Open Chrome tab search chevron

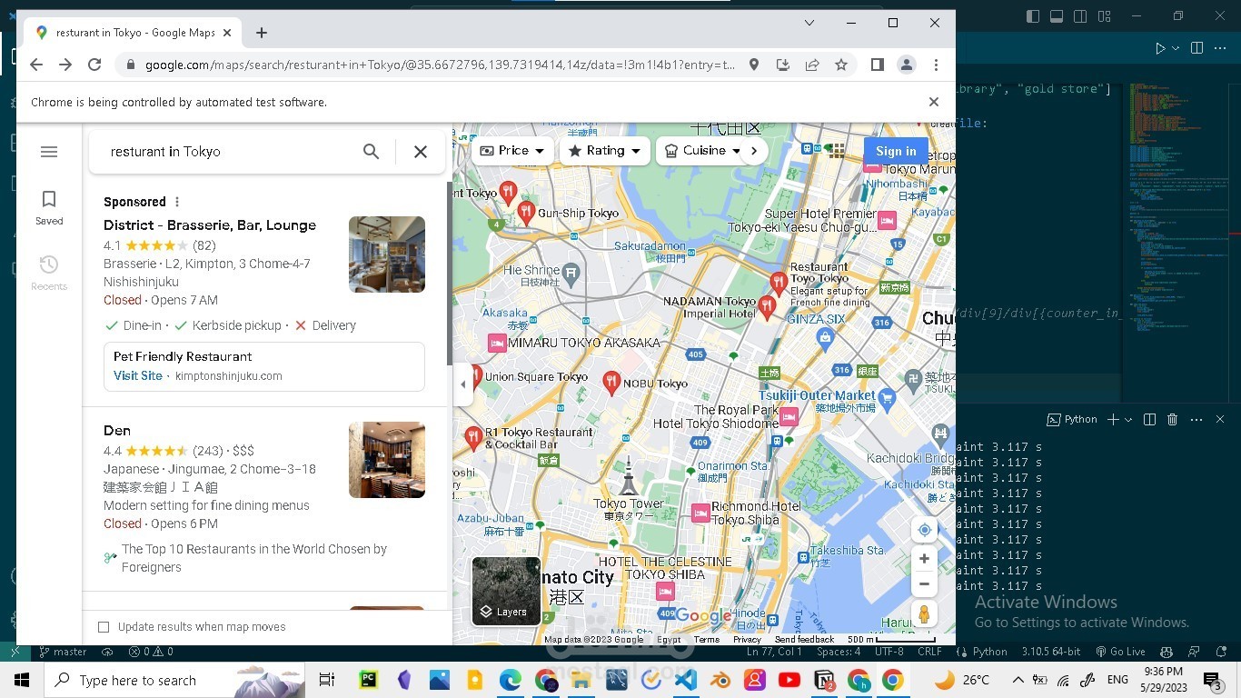(809, 23)
